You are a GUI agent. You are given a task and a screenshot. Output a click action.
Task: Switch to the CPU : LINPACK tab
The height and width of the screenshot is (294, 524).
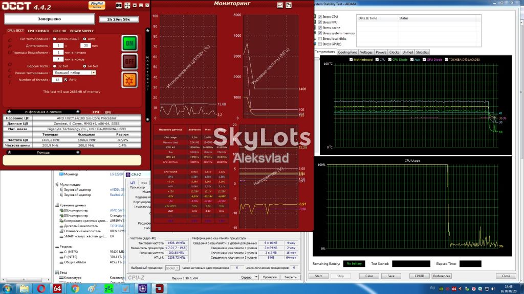tap(38, 31)
